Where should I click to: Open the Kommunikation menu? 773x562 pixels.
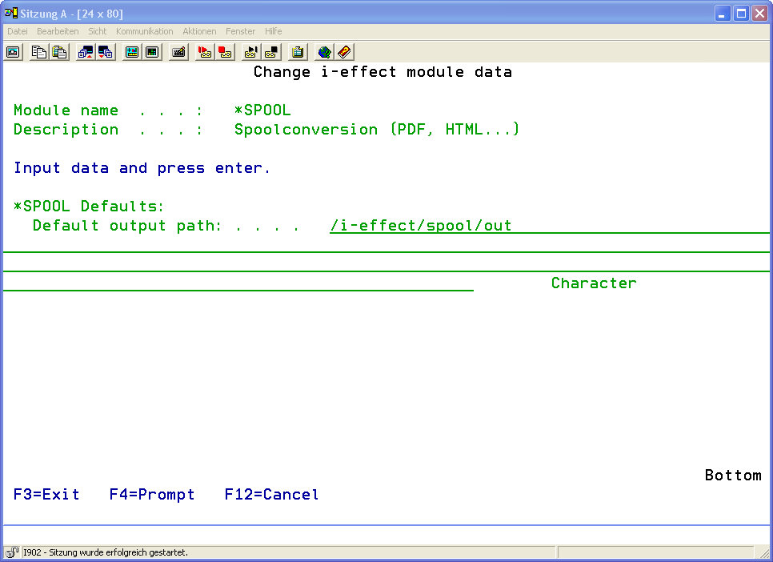[144, 31]
